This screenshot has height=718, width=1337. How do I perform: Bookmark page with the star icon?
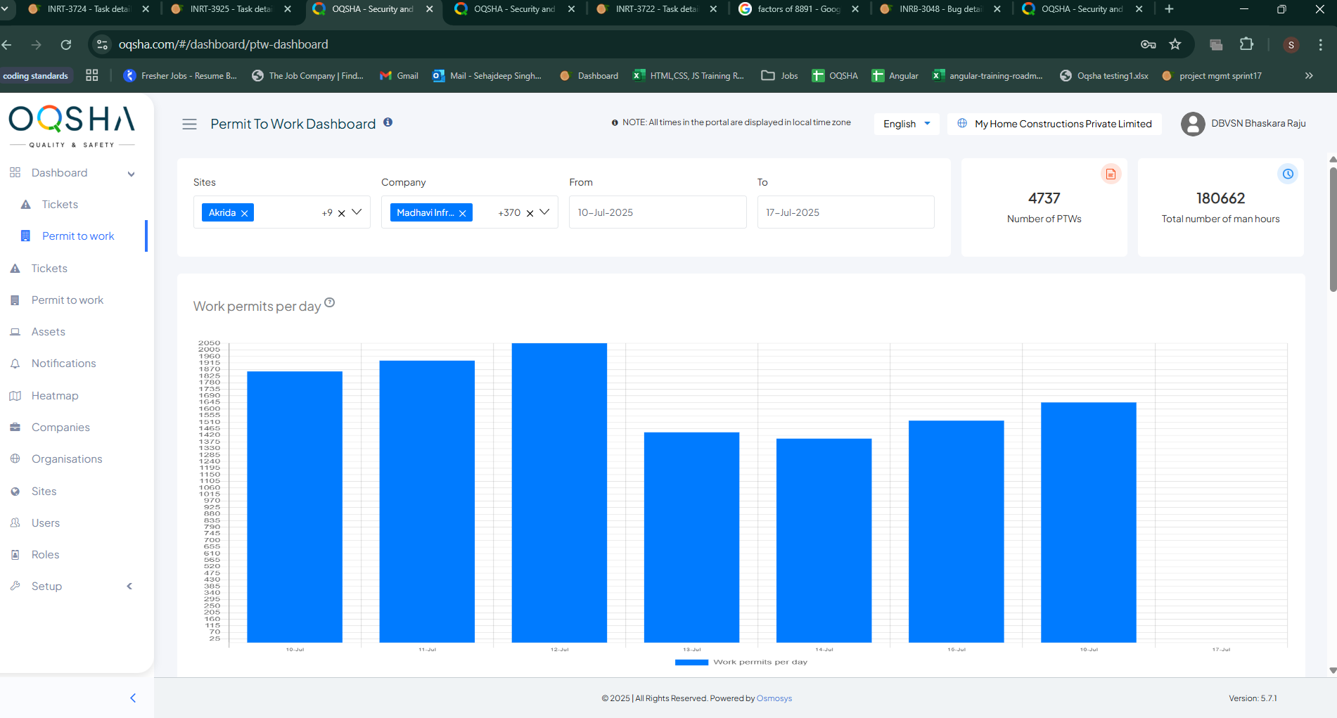click(x=1175, y=44)
